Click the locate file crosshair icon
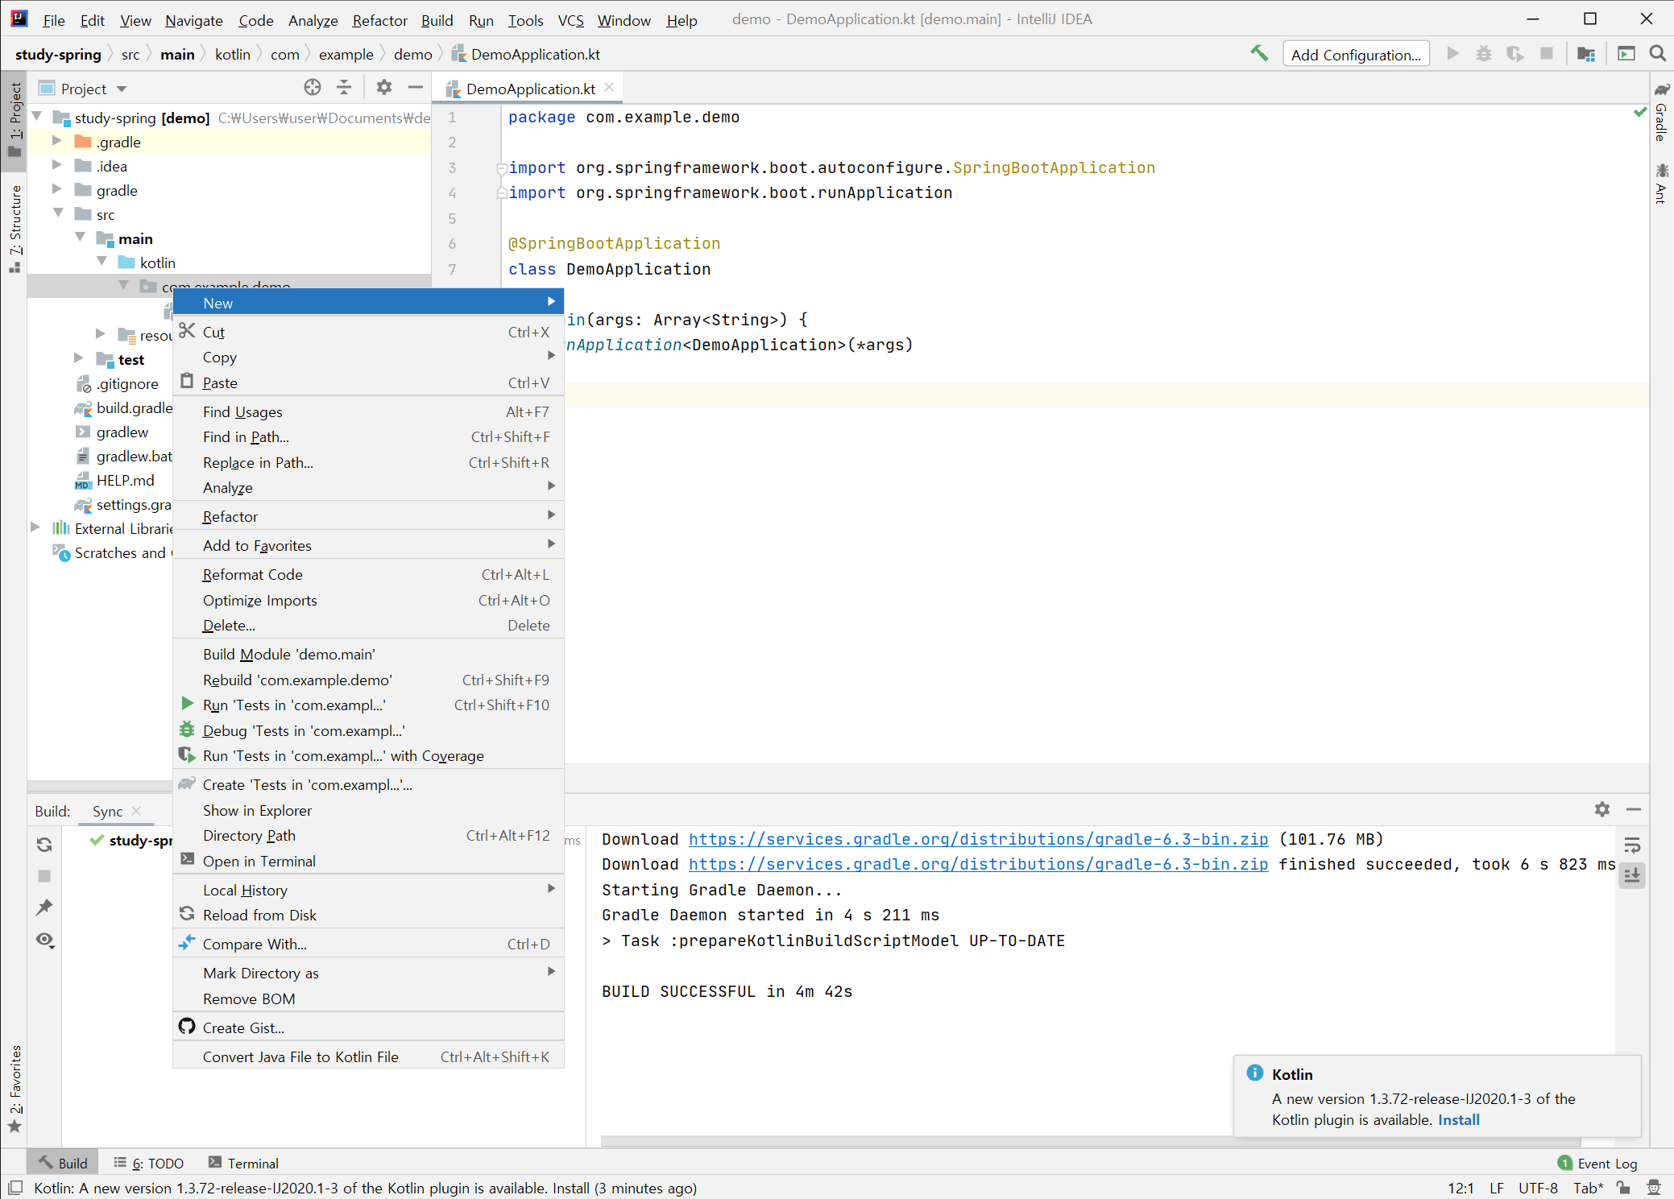This screenshot has height=1199, width=1674. 312,88
